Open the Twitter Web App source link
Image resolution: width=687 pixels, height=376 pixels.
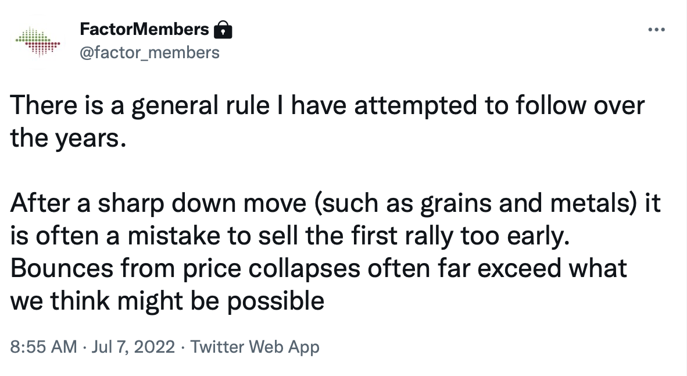coord(255,346)
